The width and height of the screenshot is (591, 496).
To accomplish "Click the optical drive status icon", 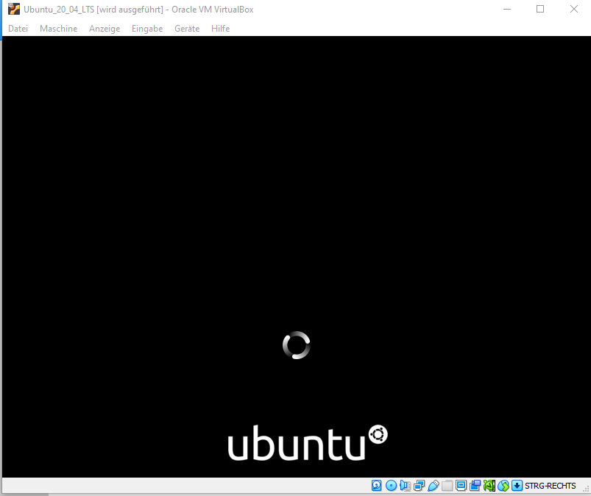I will coord(392,486).
